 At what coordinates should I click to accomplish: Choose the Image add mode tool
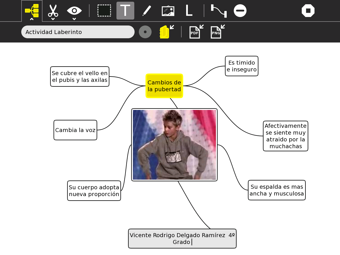point(168,10)
